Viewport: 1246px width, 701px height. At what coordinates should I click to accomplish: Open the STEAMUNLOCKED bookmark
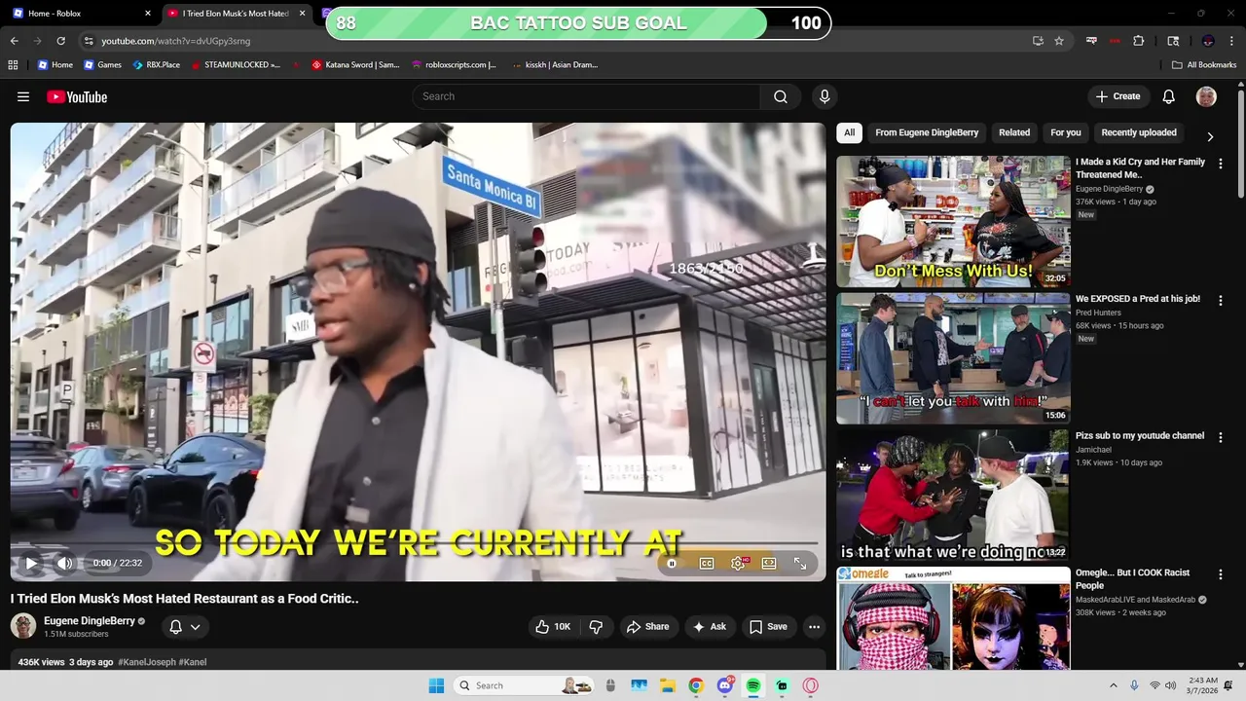237,65
